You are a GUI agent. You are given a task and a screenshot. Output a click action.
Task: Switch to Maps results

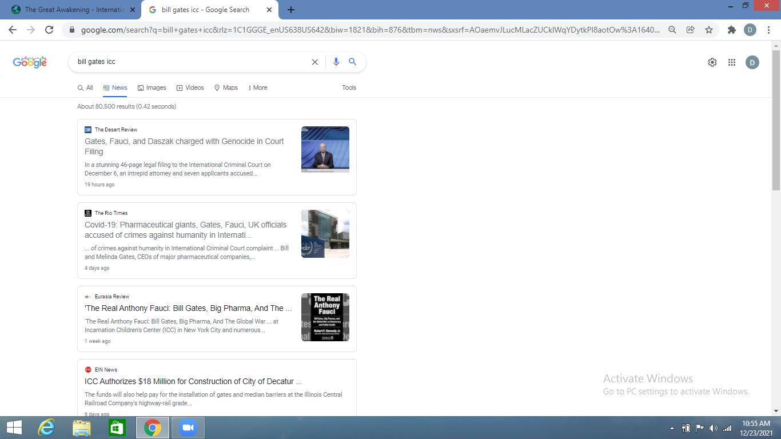pyautogui.click(x=226, y=87)
